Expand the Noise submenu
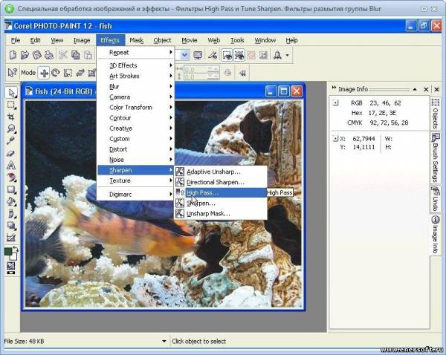 (x=135, y=160)
